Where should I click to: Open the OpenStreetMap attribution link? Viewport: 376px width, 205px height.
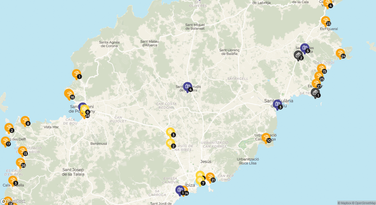[x=364, y=203]
